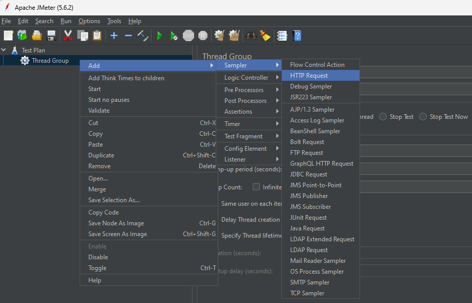Viewport: 472px width, 303px height.
Task: Click the Expand All plus icon
Action: [x=114, y=35]
